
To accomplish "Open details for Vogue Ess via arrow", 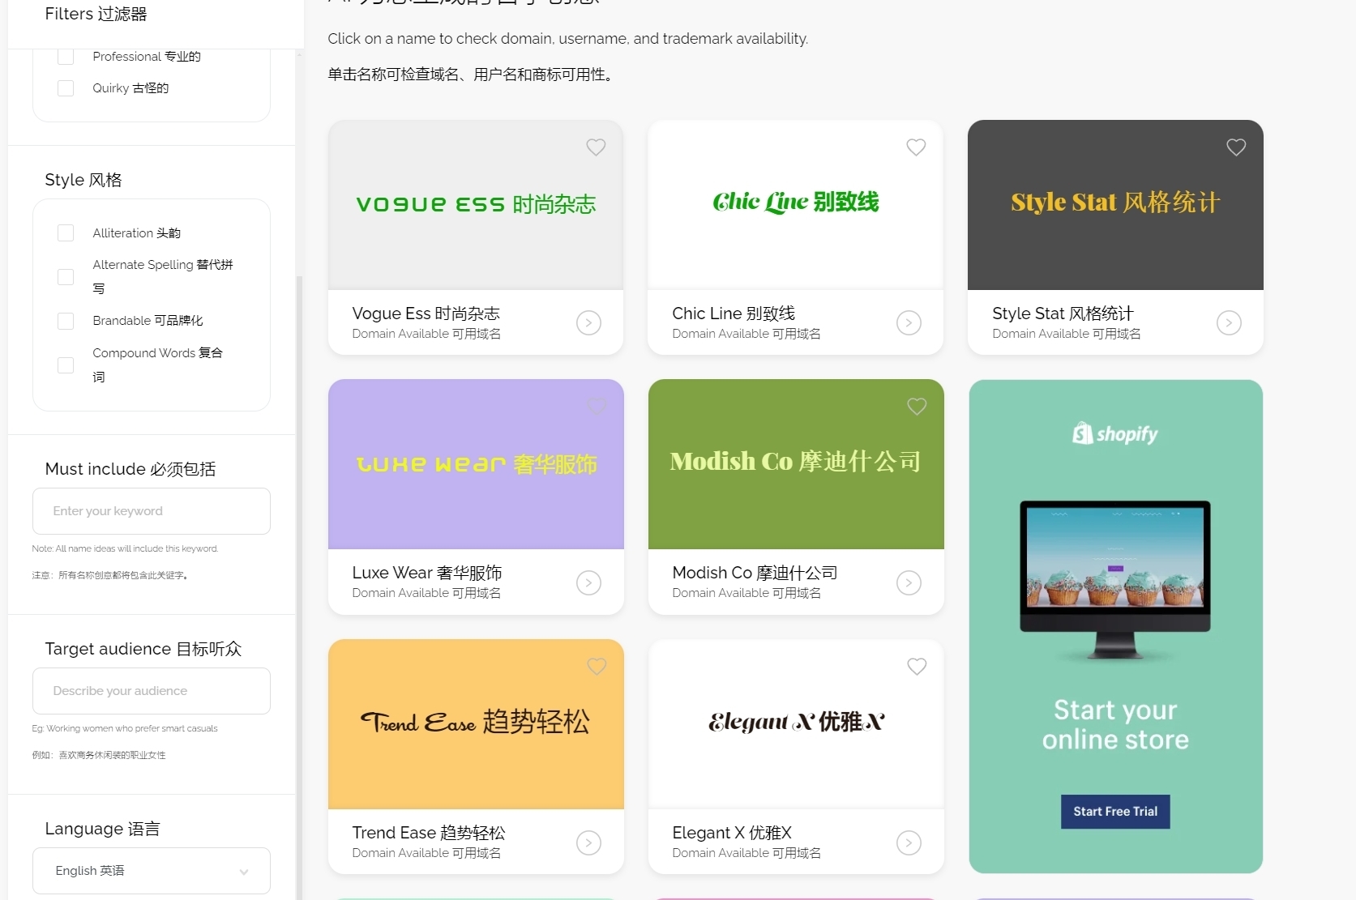I will 588,322.
